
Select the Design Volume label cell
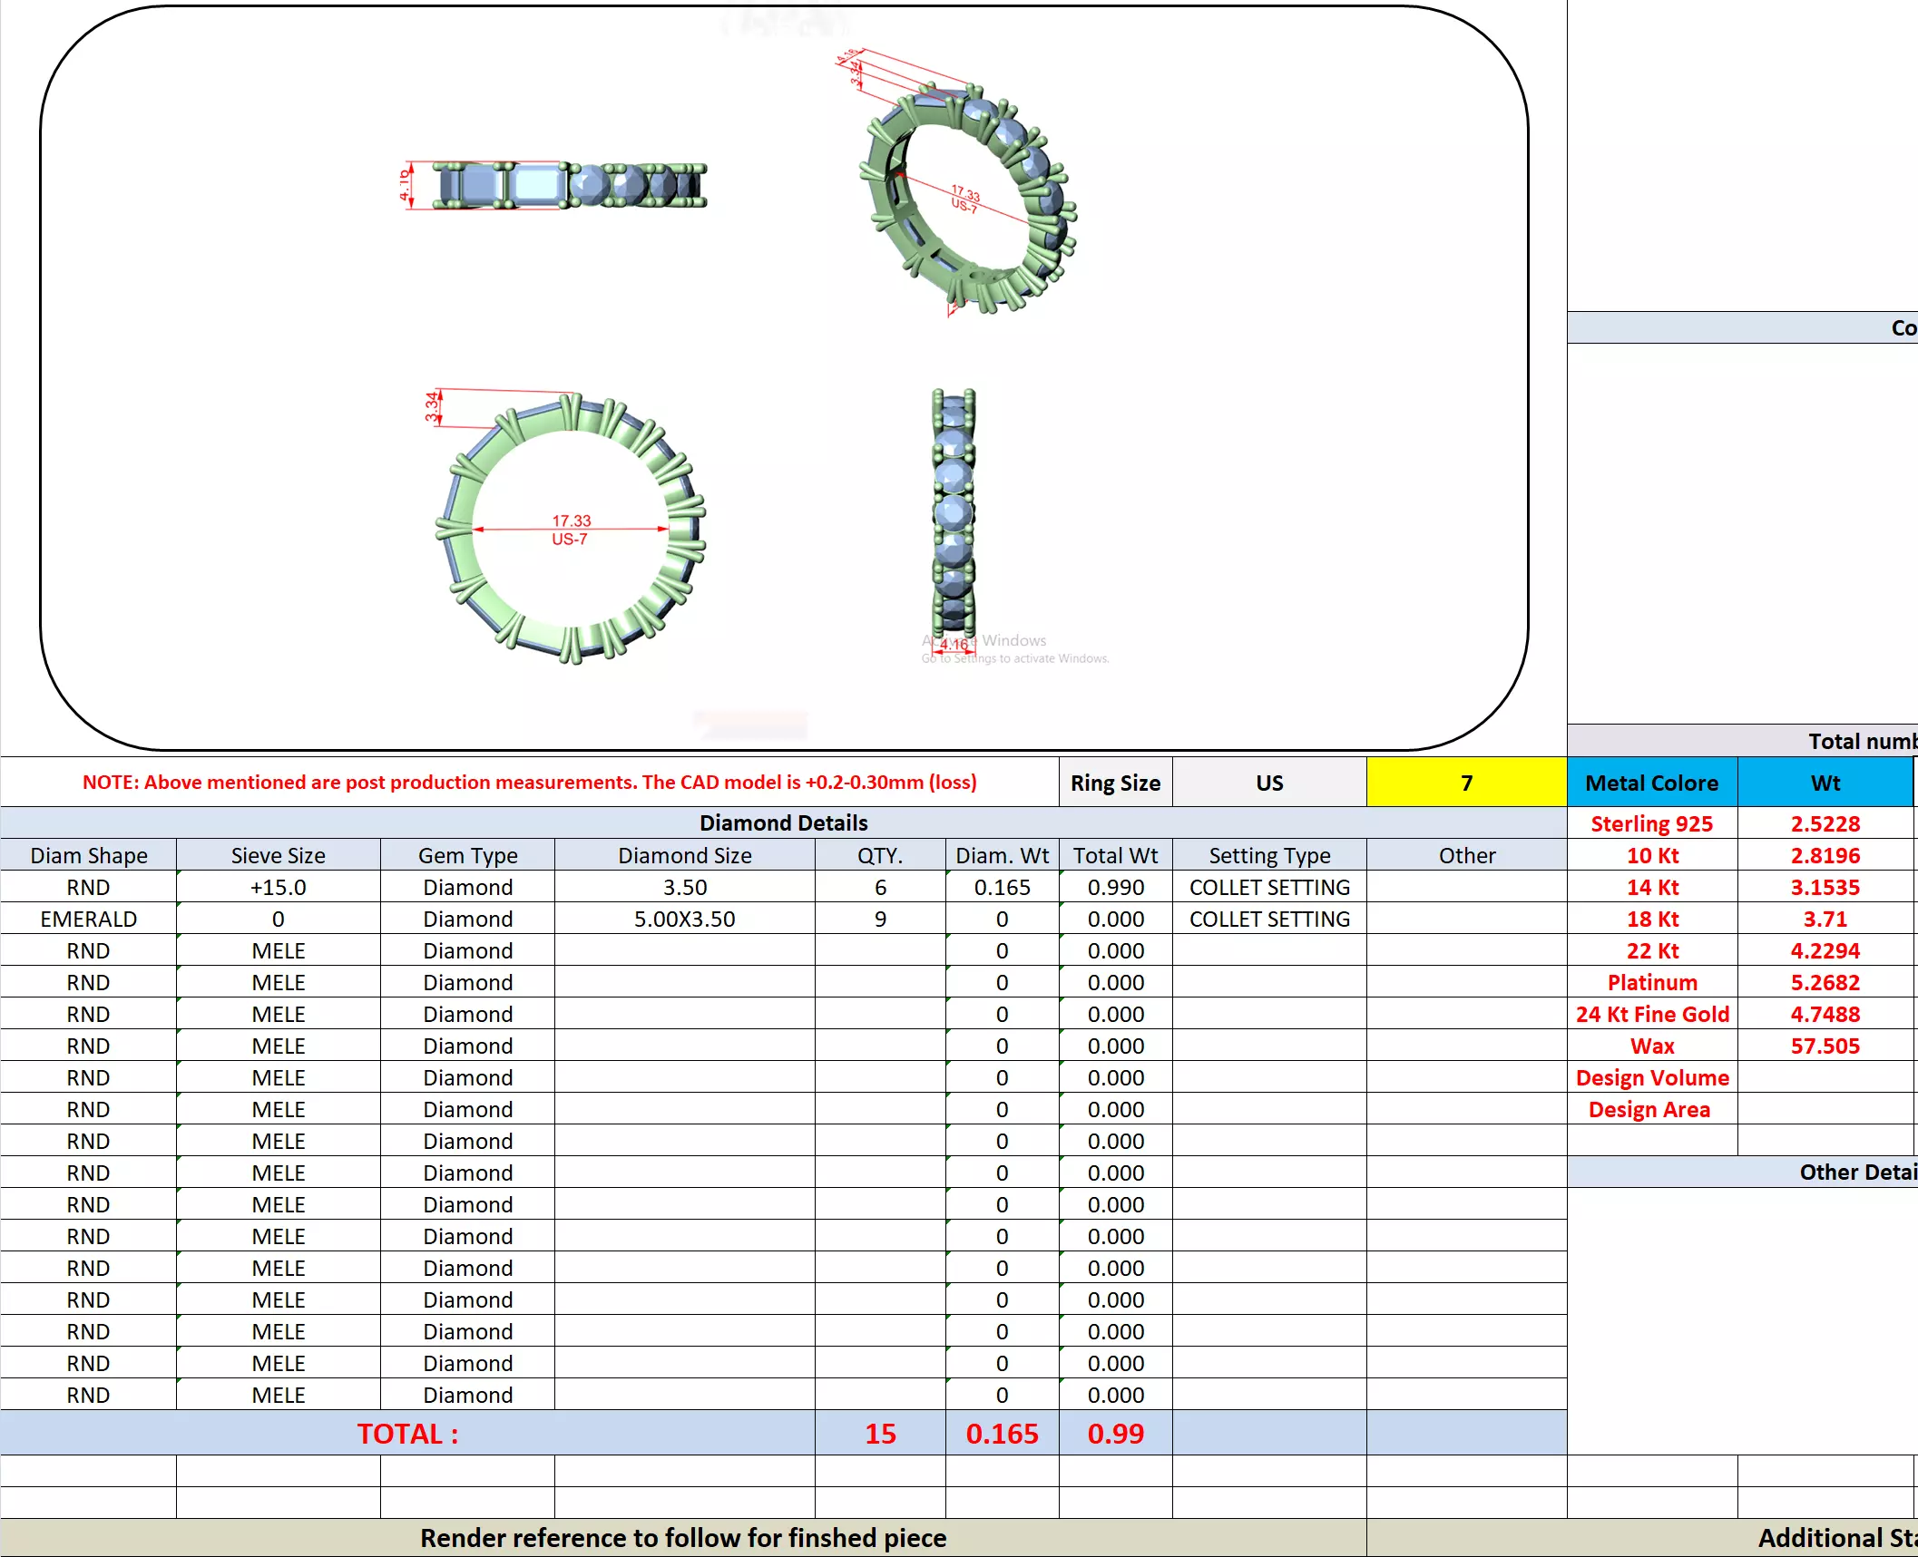(1650, 1077)
